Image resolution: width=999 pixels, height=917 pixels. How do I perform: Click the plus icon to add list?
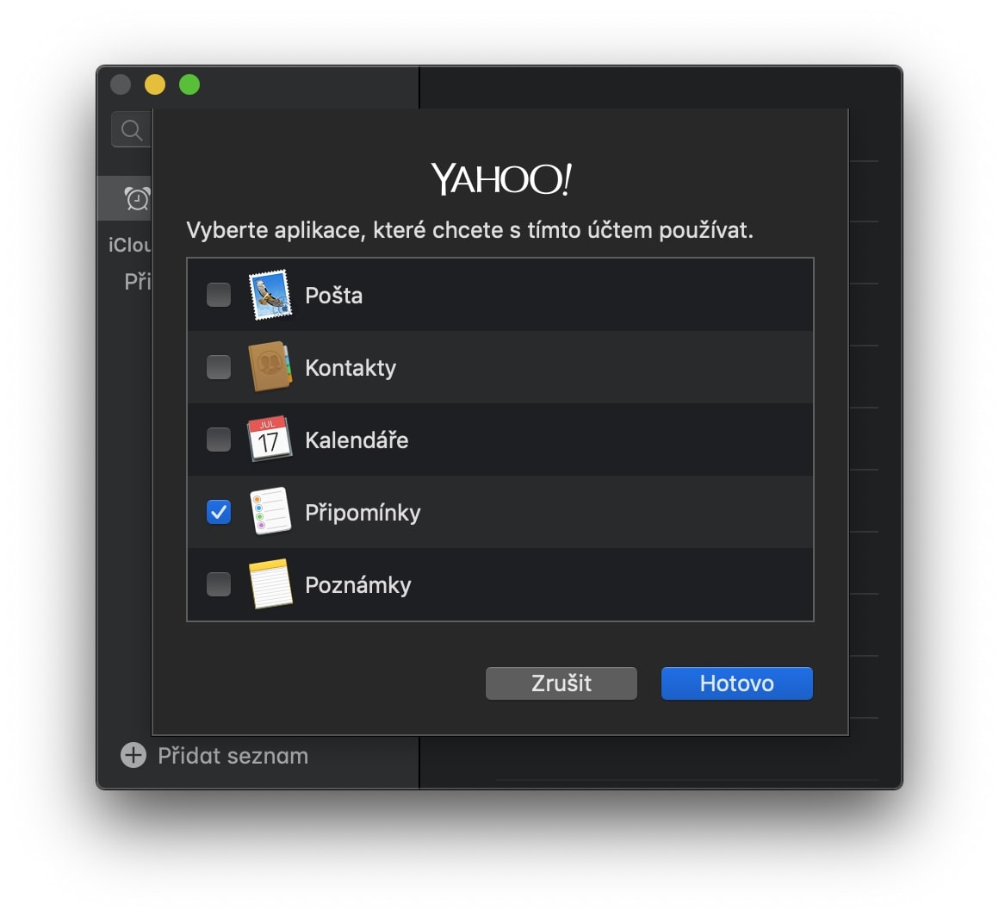[x=133, y=756]
